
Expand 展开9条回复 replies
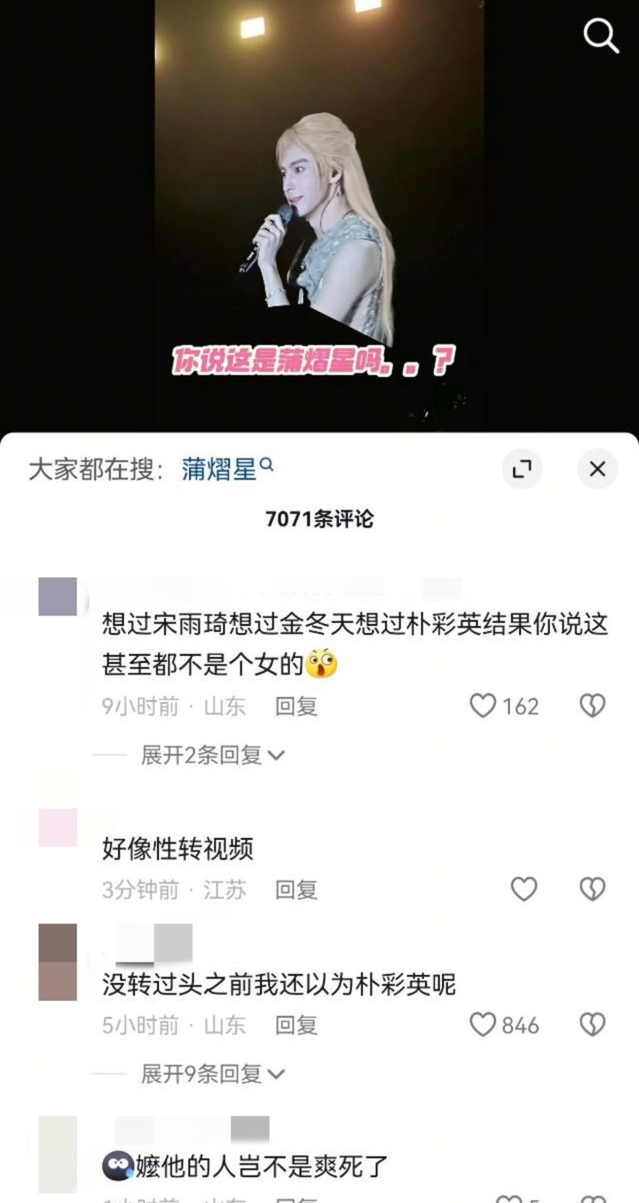tap(212, 1074)
